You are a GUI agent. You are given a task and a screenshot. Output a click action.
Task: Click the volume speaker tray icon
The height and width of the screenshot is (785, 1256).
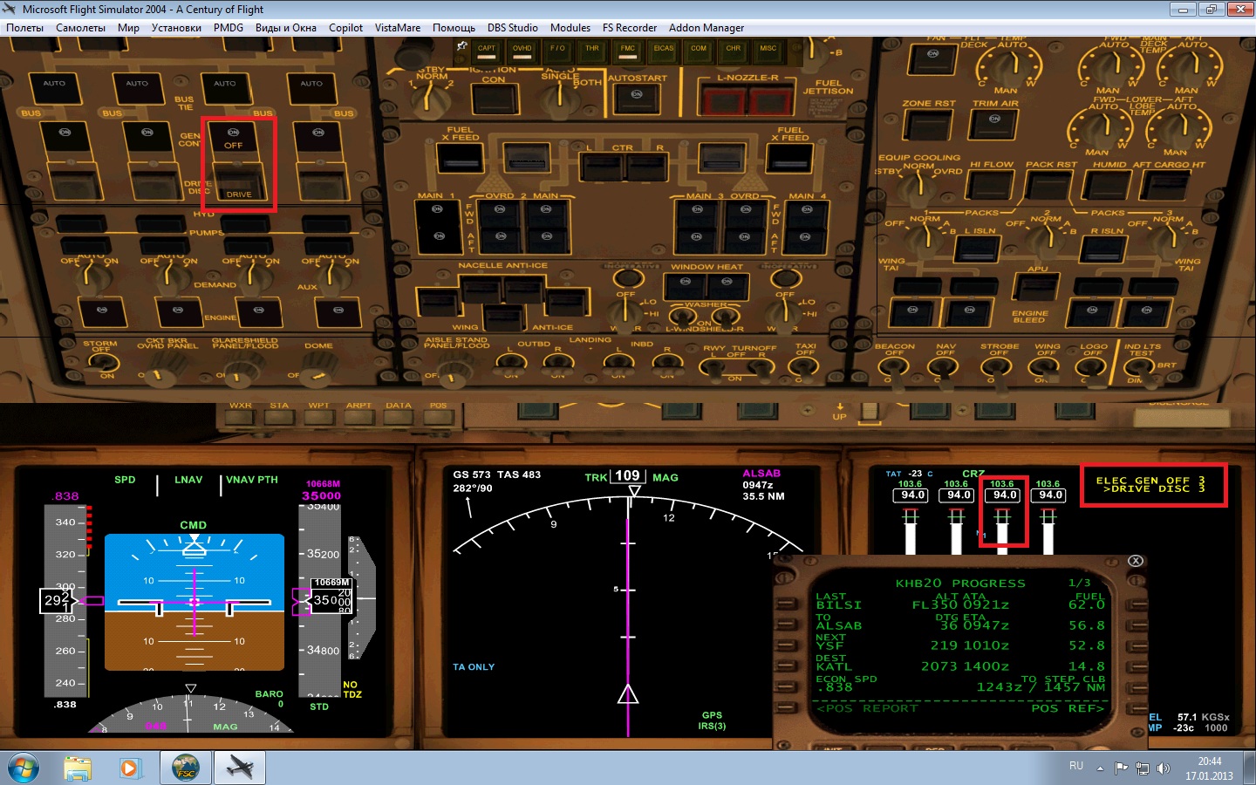click(1163, 768)
